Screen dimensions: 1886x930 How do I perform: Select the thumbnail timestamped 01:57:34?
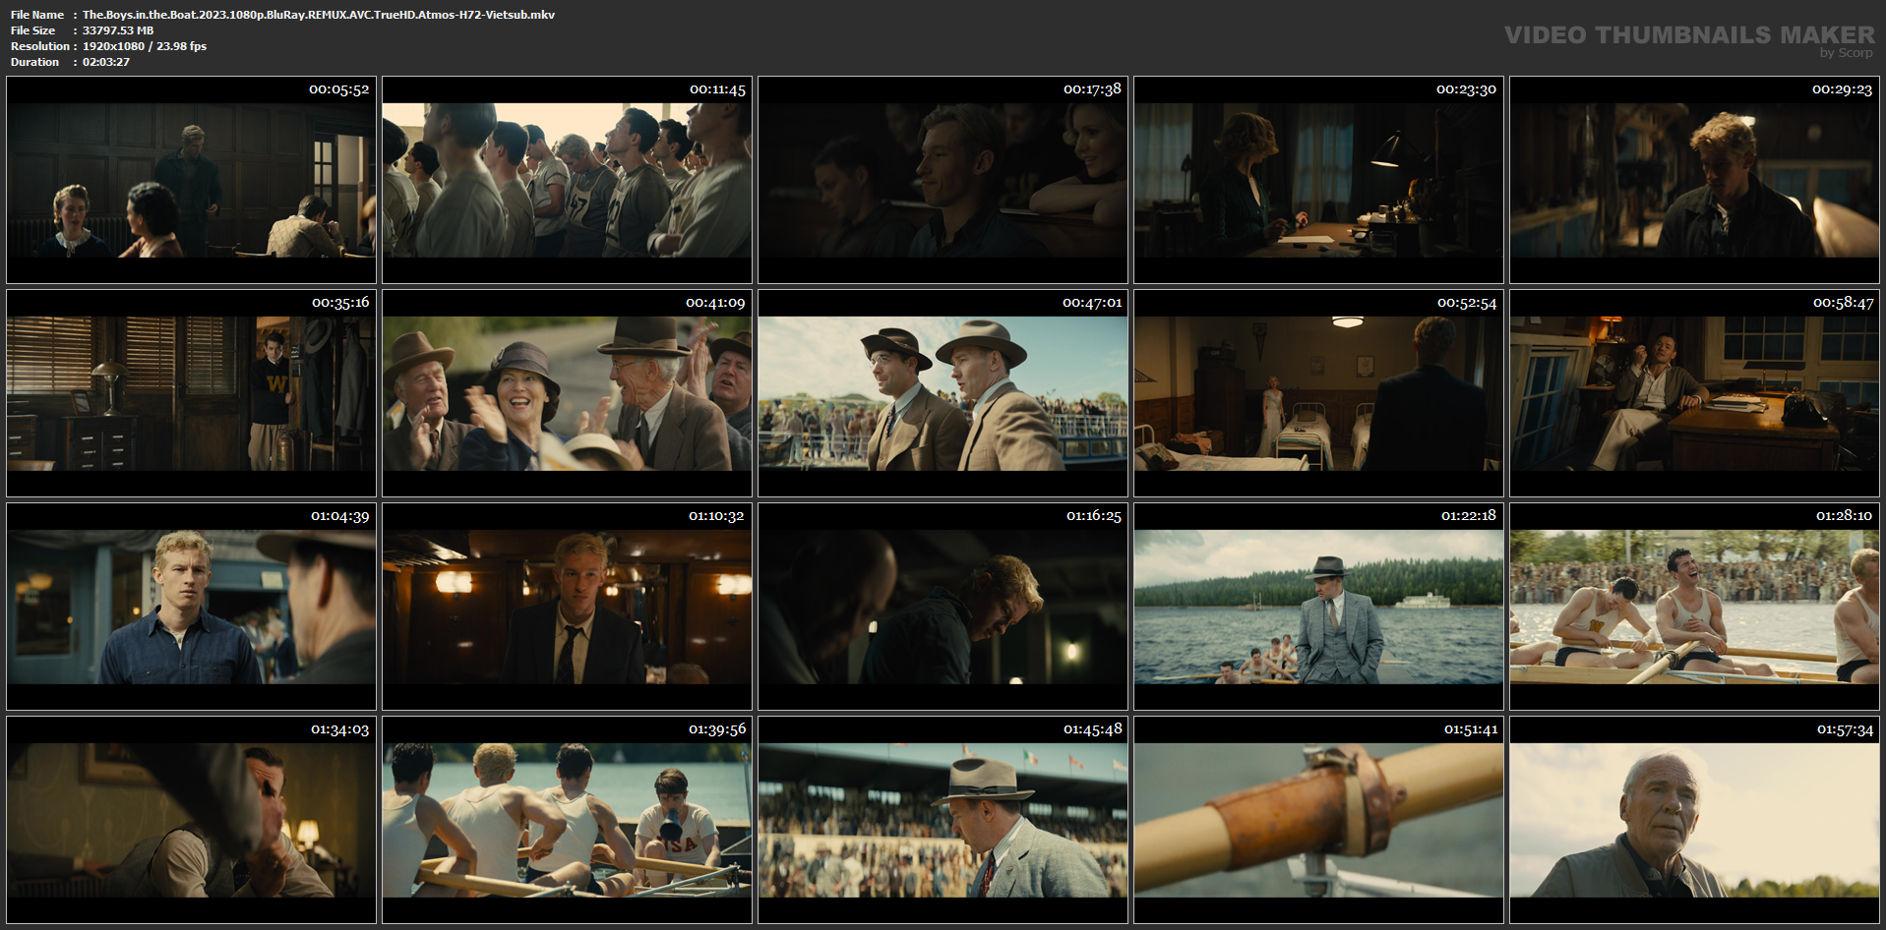coord(1694,820)
